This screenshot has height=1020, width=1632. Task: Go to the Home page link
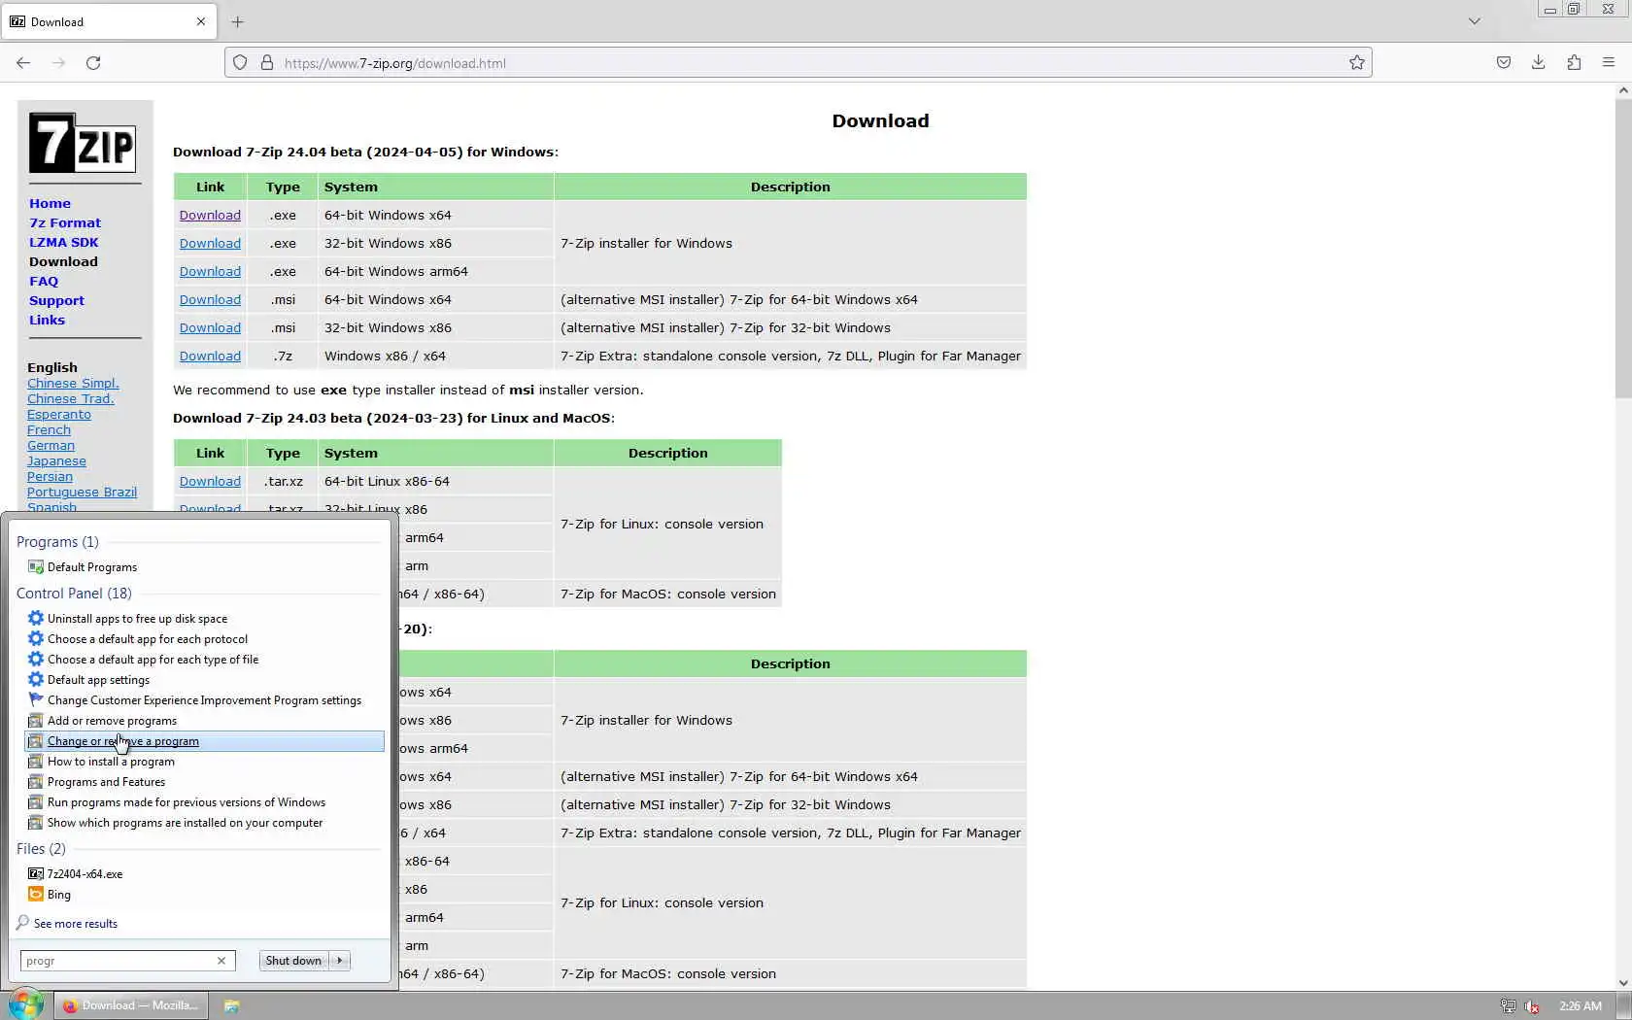(x=50, y=204)
